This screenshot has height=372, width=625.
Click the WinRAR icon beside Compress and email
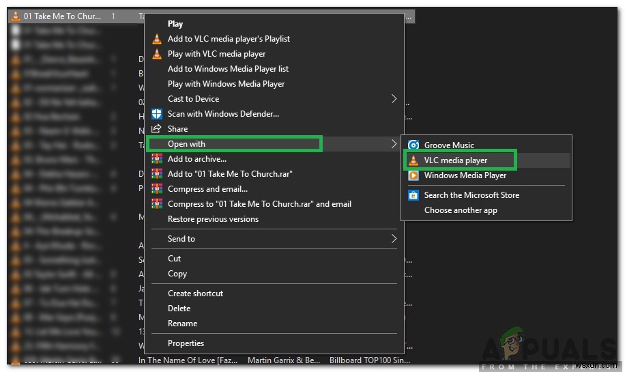157,188
